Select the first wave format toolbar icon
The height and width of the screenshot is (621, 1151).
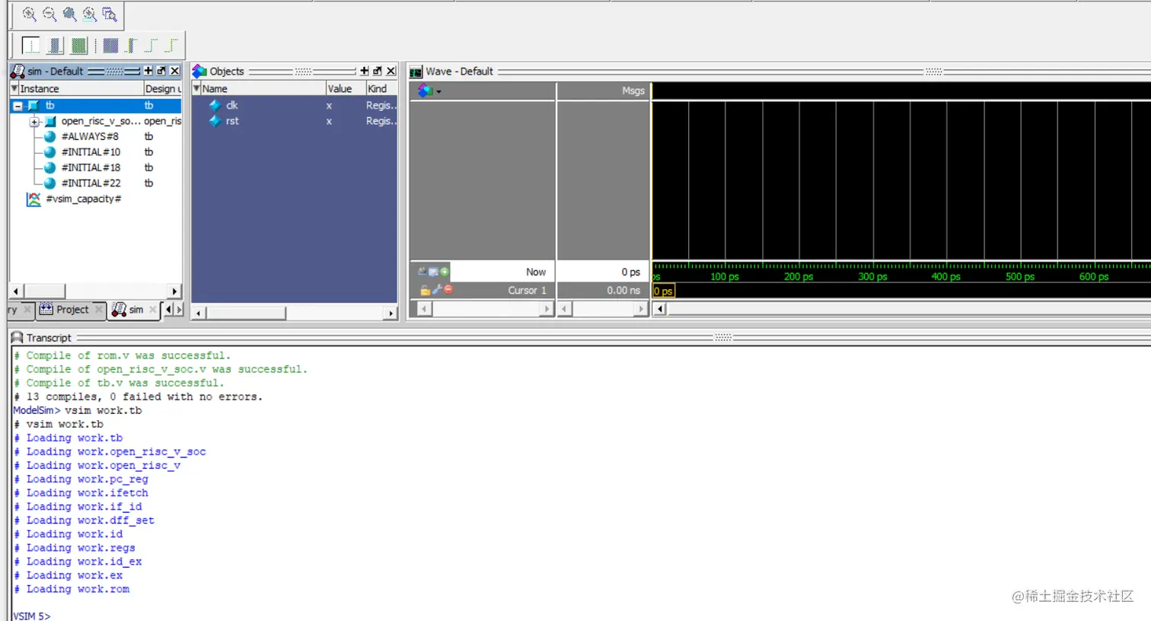(30, 46)
